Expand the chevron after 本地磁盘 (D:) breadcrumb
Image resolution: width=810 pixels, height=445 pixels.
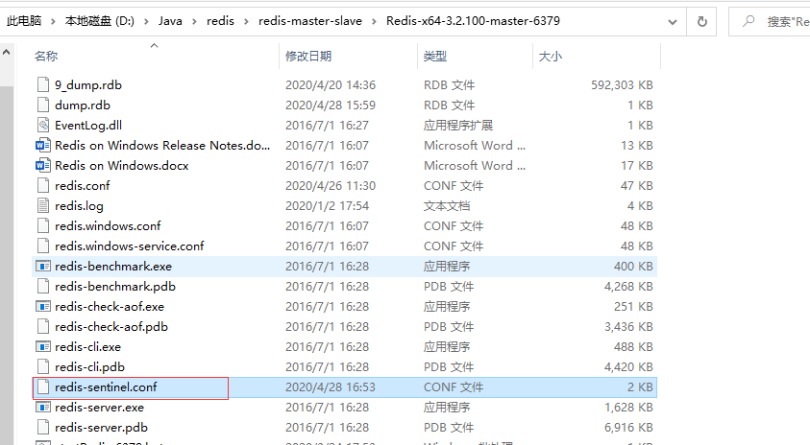point(146,22)
